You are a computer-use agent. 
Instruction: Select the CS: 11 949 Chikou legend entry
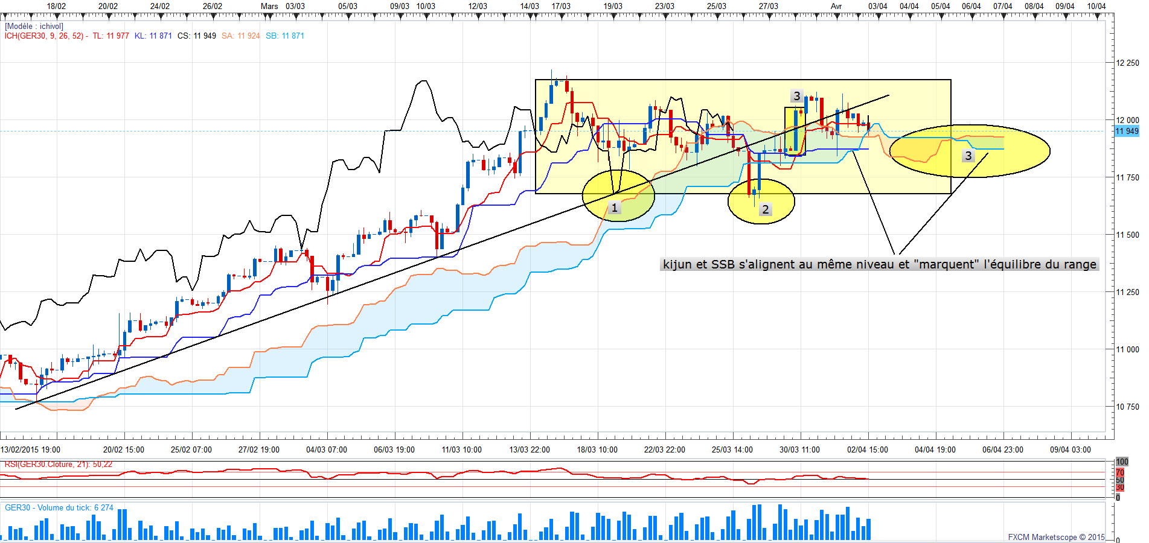(197, 36)
